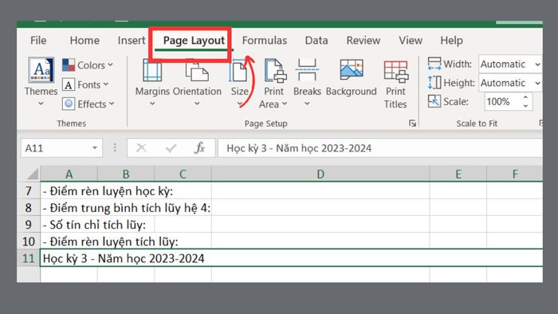Select the Page Layout tab
The height and width of the screenshot is (314, 558).
(194, 41)
